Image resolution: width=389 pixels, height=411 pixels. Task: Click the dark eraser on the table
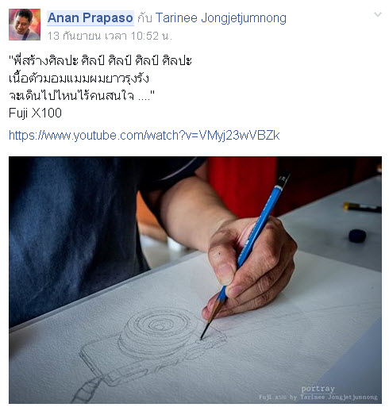[357, 236]
